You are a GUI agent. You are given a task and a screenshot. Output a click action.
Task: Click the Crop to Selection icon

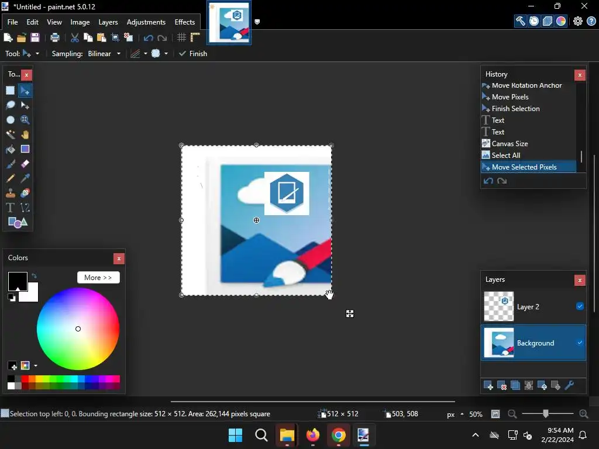(x=115, y=37)
